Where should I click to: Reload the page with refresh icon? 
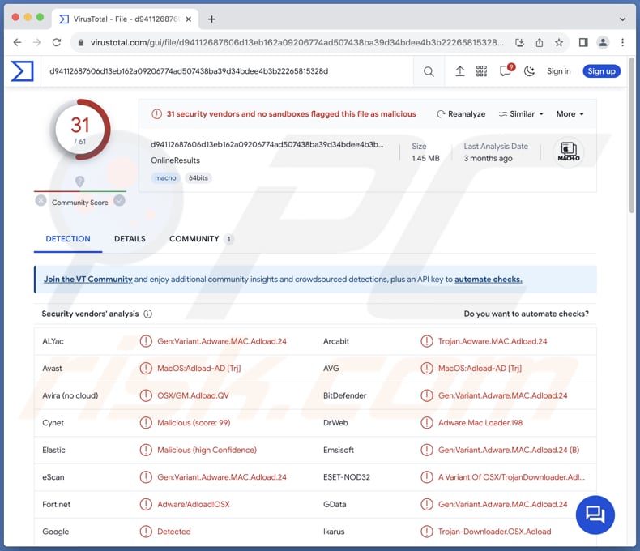pos(57,42)
